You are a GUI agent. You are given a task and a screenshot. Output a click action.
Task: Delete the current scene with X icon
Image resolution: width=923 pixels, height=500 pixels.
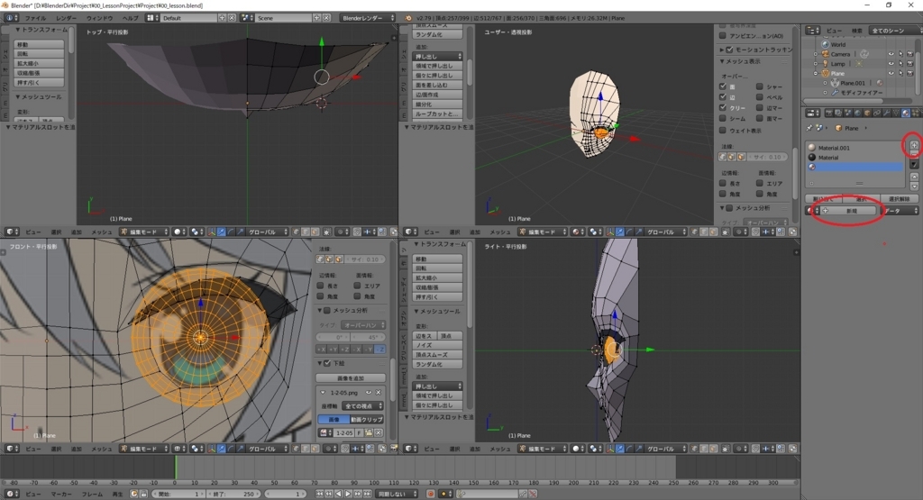(326, 18)
